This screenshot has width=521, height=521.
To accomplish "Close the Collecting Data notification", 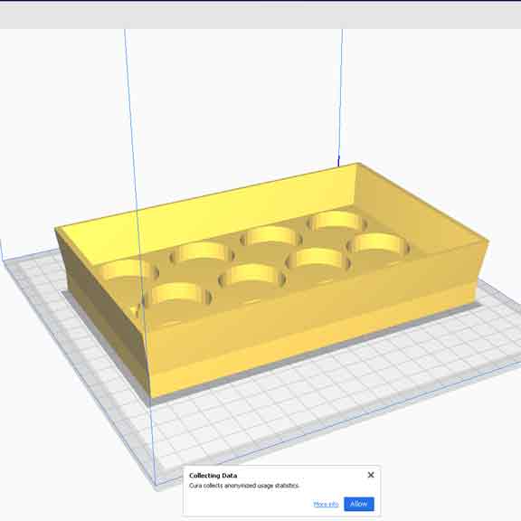I will click(371, 475).
